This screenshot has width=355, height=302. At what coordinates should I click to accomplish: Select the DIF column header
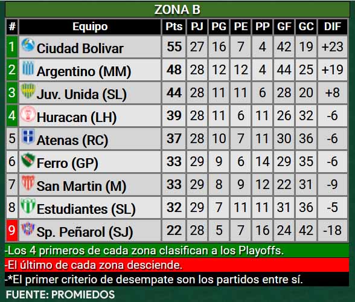coord(332,27)
